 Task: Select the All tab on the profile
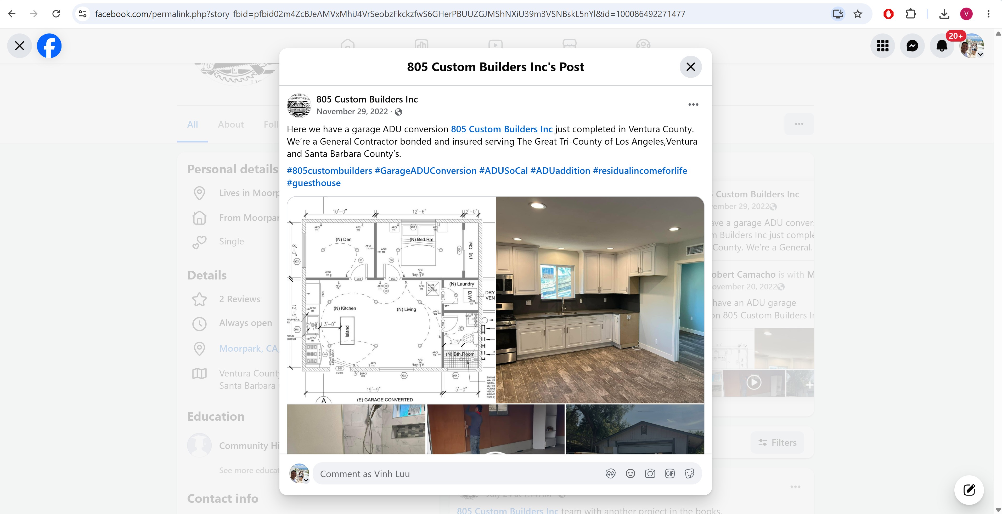pyautogui.click(x=193, y=124)
